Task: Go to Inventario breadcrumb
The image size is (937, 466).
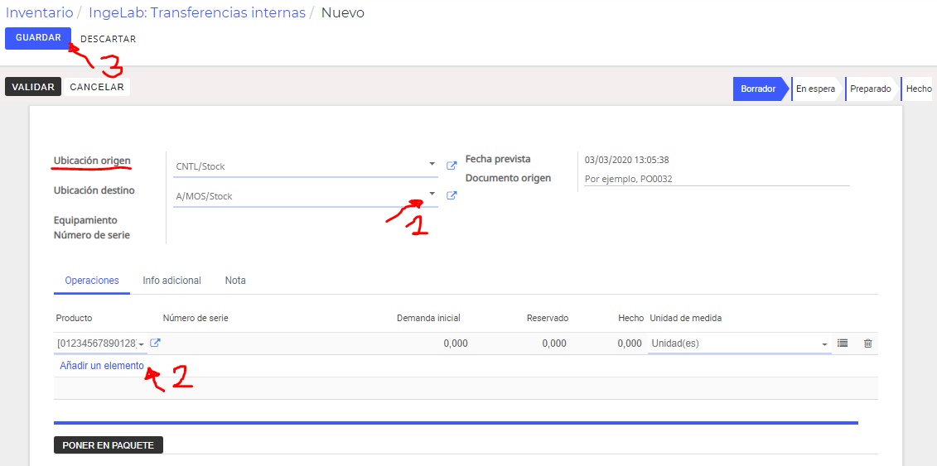Action: tap(40, 12)
